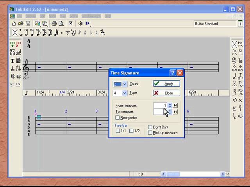Jump From measure to first measure

(175, 105)
